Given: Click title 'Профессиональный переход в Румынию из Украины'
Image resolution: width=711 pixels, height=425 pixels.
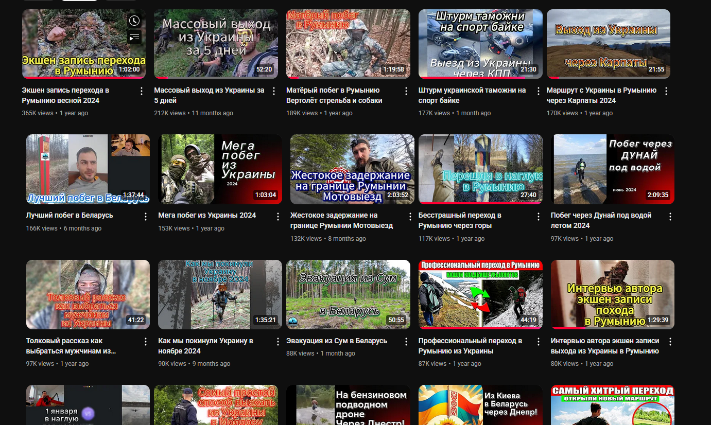Looking at the screenshot, I should [470, 346].
